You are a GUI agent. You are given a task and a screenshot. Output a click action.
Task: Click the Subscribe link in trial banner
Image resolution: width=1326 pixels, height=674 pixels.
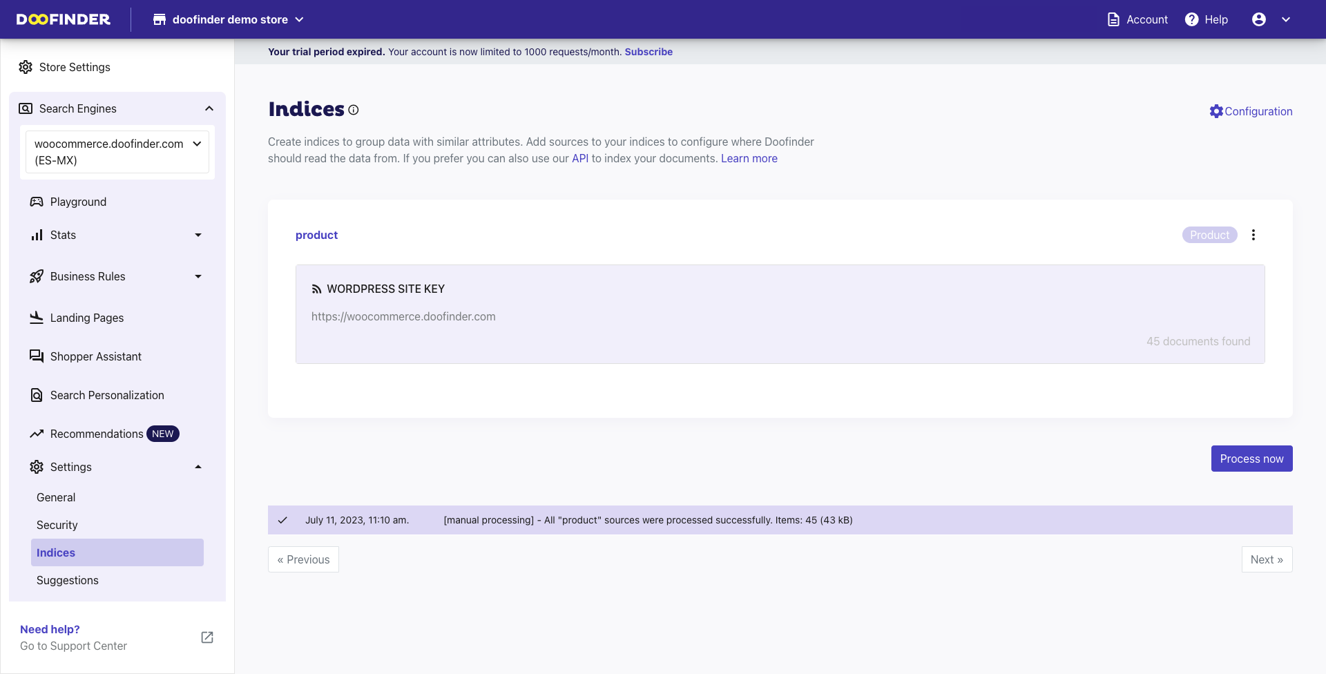point(648,52)
